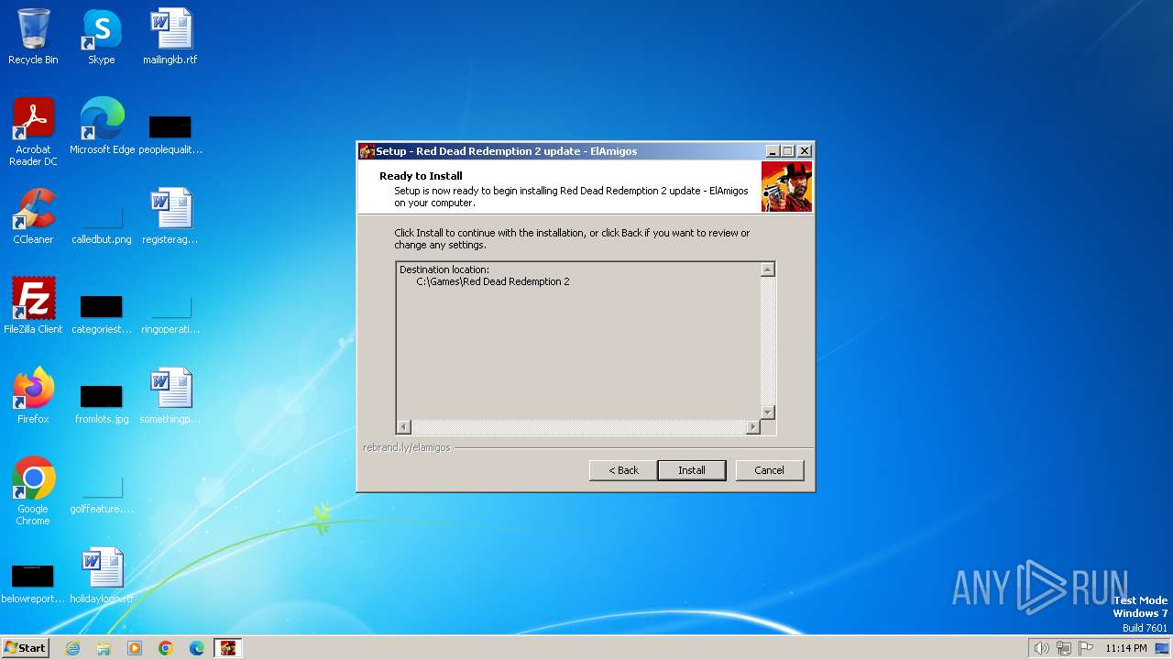Click the destination path text C:\Games\Red Dead Redemption 2

pyautogui.click(x=493, y=281)
